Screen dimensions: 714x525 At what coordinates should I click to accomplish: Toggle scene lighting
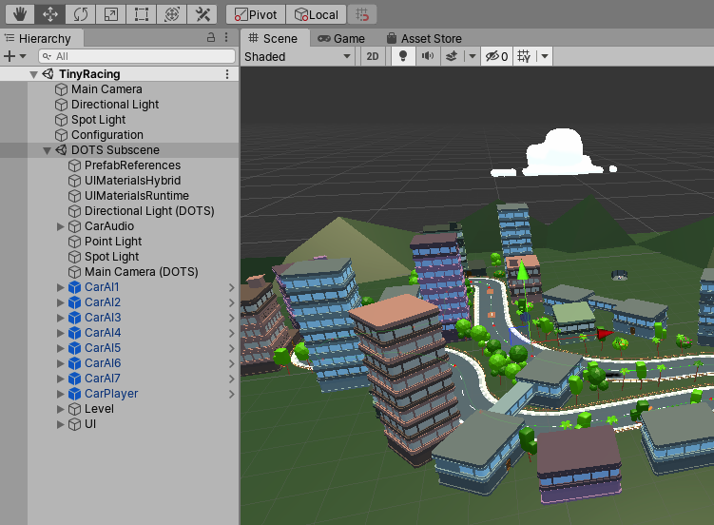click(403, 56)
